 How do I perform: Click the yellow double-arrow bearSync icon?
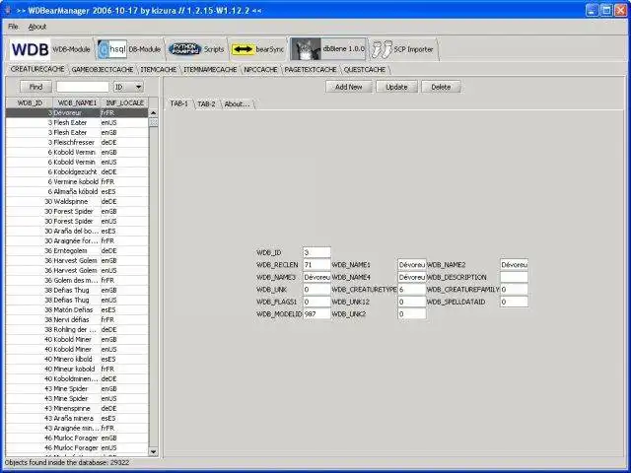243,49
